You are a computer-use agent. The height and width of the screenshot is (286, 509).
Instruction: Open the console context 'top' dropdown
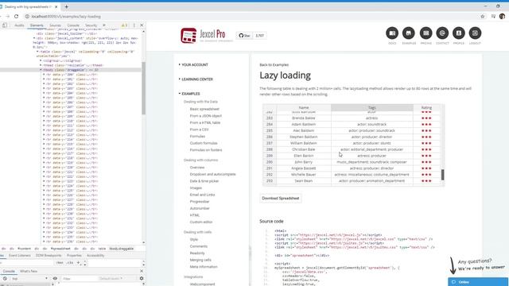point(29,279)
